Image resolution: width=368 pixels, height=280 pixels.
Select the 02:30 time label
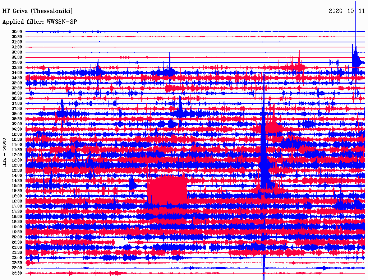point(17,57)
